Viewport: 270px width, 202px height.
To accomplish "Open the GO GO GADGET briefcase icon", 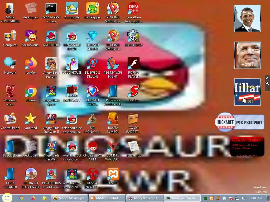I will (134, 123).
